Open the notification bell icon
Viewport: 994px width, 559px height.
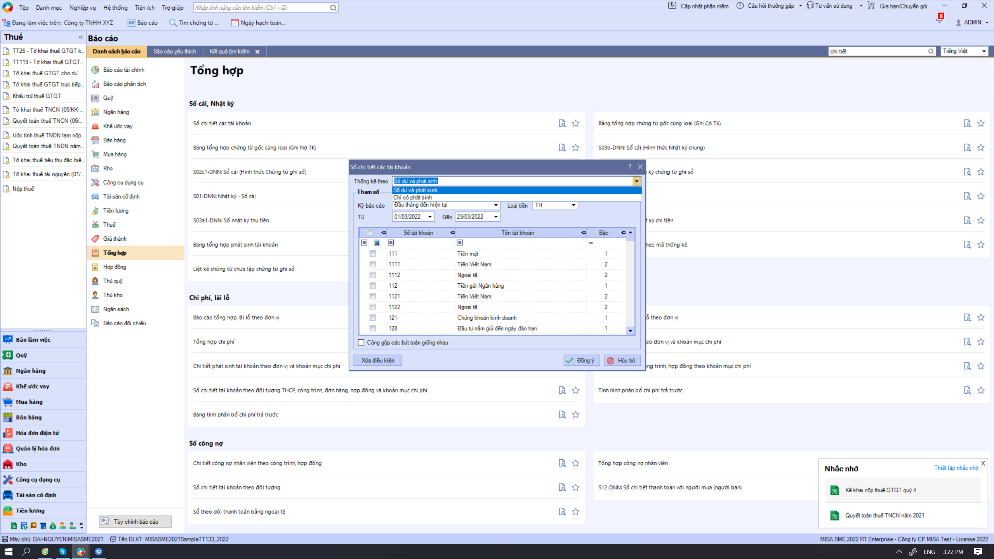[x=939, y=19]
